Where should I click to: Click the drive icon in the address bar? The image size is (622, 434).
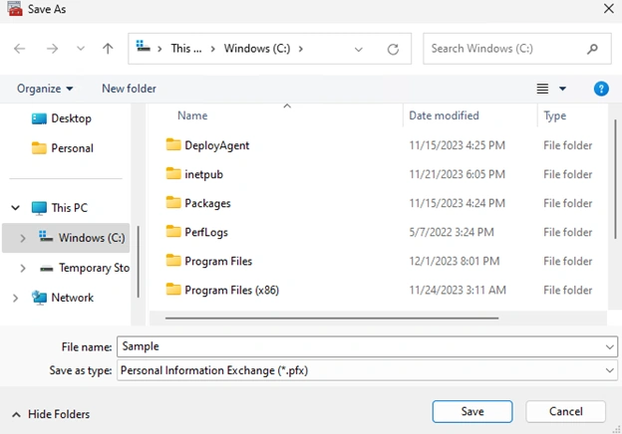coord(143,47)
